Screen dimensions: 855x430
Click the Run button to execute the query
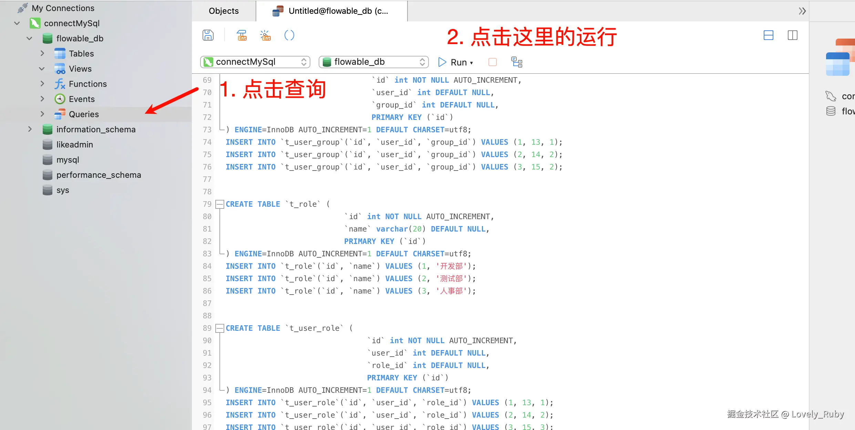(x=455, y=62)
